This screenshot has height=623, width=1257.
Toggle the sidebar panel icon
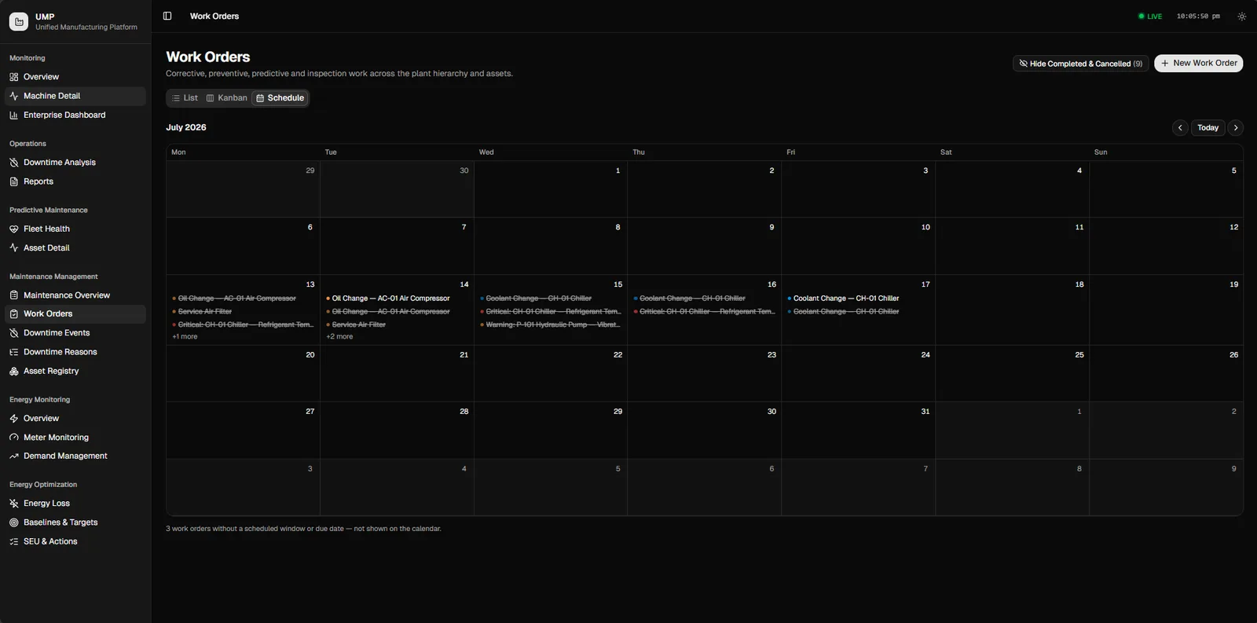167,16
